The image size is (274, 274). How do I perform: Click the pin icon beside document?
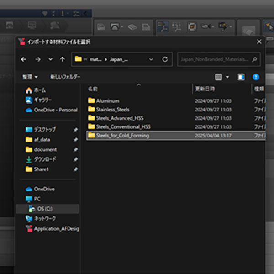click(75, 150)
